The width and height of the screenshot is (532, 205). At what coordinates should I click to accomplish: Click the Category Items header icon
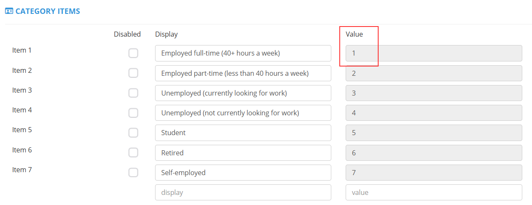pyautogui.click(x=9, y=11)
